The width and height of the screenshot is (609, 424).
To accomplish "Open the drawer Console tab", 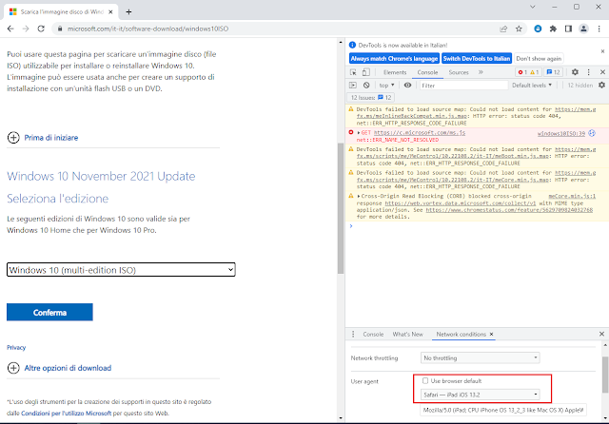I will pyautogui.click(x=373, y=334).
